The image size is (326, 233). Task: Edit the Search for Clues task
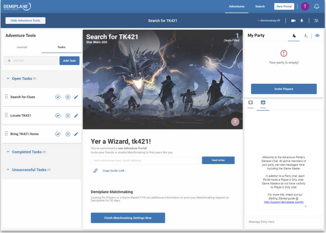pyautogui.click(x=76, y=97)
